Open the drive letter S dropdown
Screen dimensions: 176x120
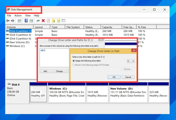pyautogui.click(x=131, y=61)
